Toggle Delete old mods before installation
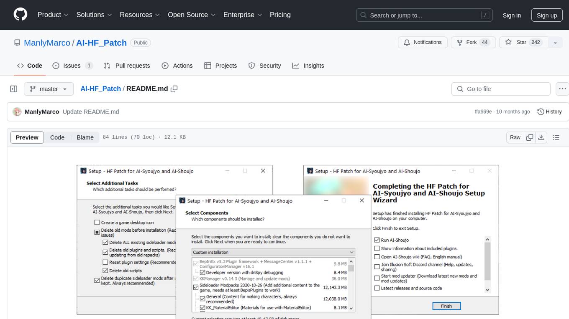569x319 pixels. pyautogui.click(x=97, y=232)
